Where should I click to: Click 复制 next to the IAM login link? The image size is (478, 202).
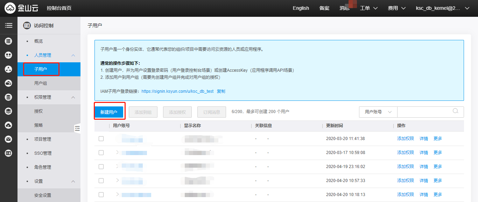coord(221,91)
